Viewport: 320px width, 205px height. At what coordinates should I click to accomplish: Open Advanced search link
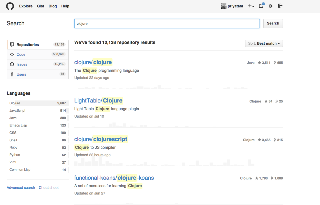click(x=21, y=188)
